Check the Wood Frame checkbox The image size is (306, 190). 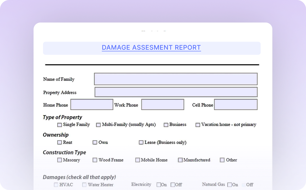95,160
